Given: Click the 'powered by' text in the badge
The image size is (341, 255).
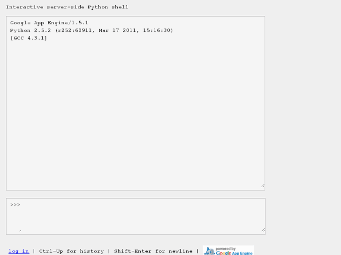Looking at the screenshot, I should pos(226,248).
